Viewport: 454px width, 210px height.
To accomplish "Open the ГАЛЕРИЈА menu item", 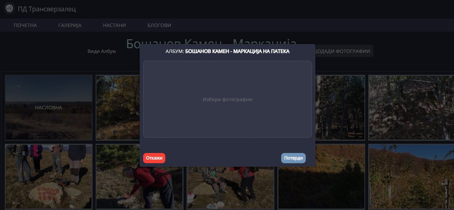I will tap(70, 25).
